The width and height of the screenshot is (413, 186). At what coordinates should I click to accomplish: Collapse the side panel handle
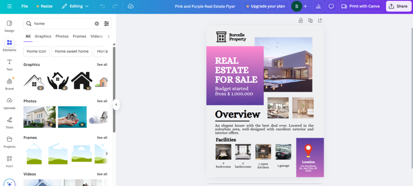(x=116, y=105)
